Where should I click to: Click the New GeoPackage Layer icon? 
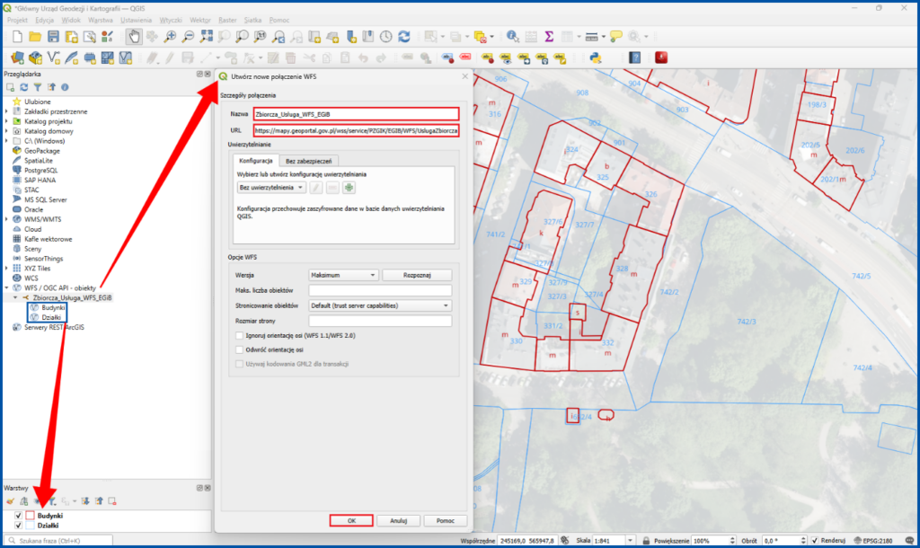(x=35, y=57)
